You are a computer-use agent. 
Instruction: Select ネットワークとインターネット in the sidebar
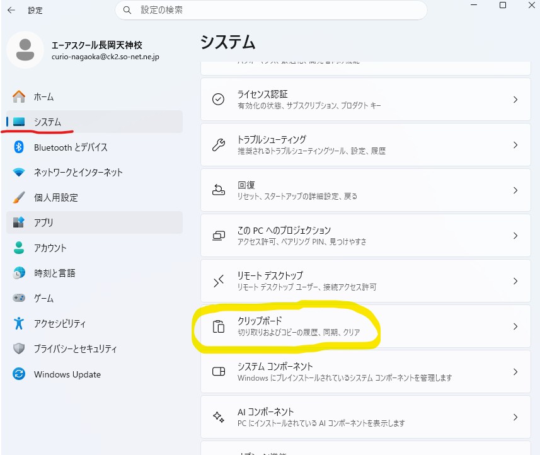[x=78, y=172]
